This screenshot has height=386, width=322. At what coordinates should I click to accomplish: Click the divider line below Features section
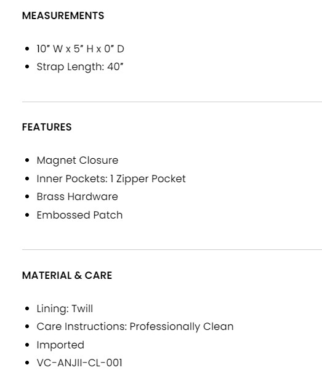coord(172,249)
